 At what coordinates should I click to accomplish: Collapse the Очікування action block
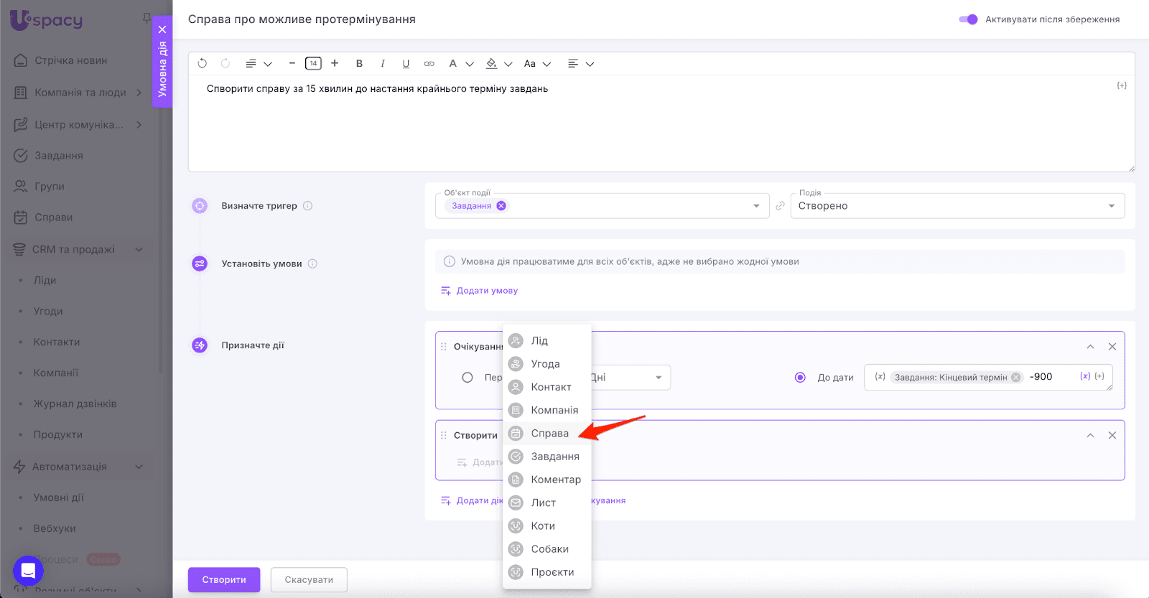pyautogui.click(x=1090, y=347)
